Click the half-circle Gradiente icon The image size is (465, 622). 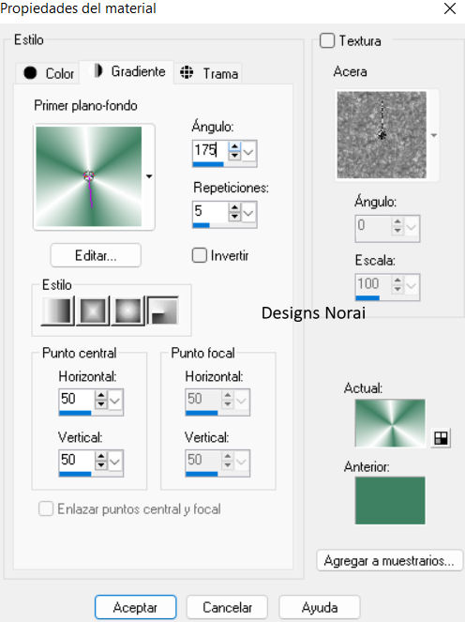click(x=97, y=71)
